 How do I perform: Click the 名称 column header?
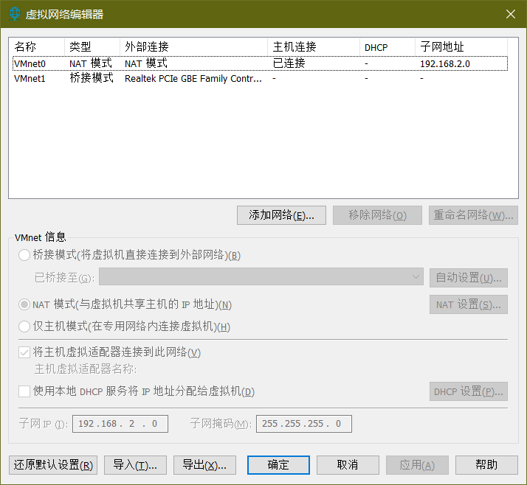(x=37, y=47)
